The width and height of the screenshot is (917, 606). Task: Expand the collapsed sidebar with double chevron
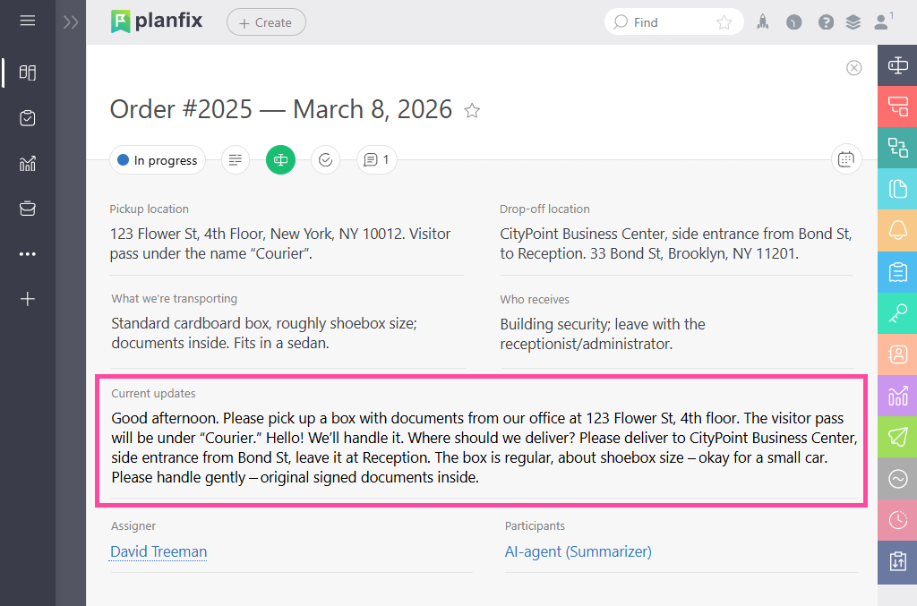coord(71,21)
